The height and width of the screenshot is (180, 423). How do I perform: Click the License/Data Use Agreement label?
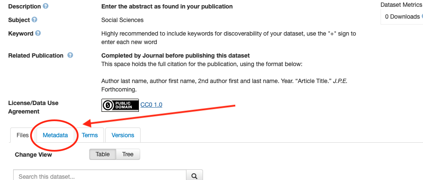[33, 107]
